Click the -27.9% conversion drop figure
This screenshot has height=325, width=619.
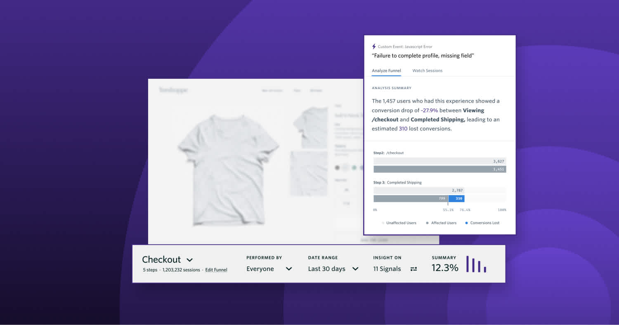(429, 111)
